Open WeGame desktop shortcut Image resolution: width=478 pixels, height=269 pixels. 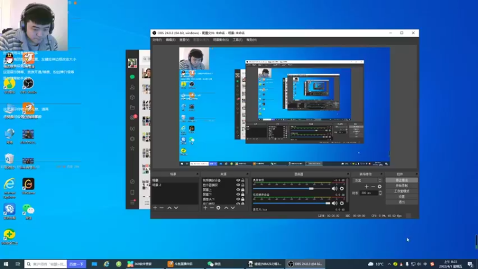pyautogui.click(x=28, y=187)
